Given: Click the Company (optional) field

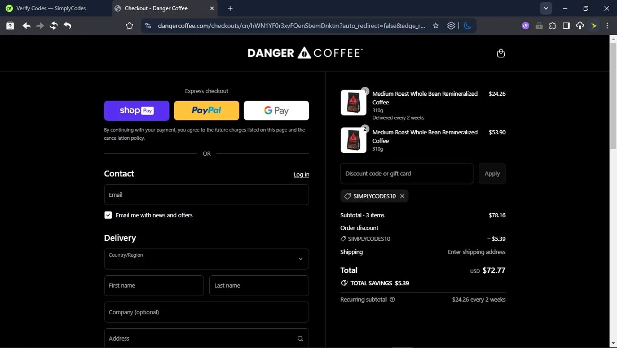Looking at the screenshot, I should 206,312.
